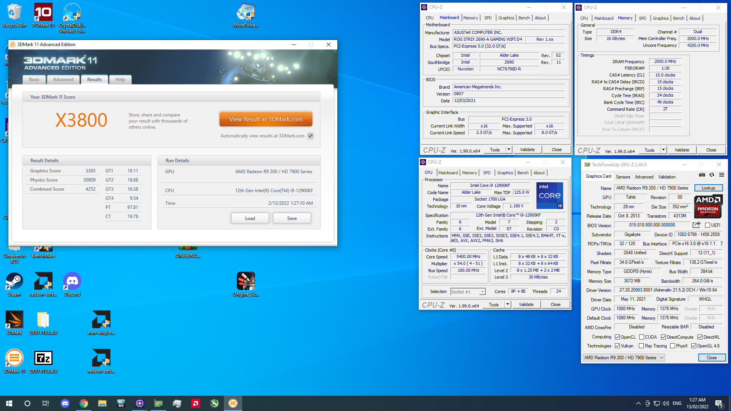The height and width of the screenshot is (411, 731).
Task: Toggle OpenCL checkbox in GPU-Z
Action: click(617, 337)
